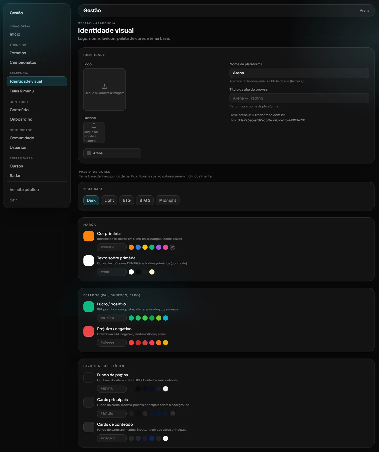The width and height of the screenshot is (379, 452).
Task: Select the Light base theme
Action: [109, 200]
